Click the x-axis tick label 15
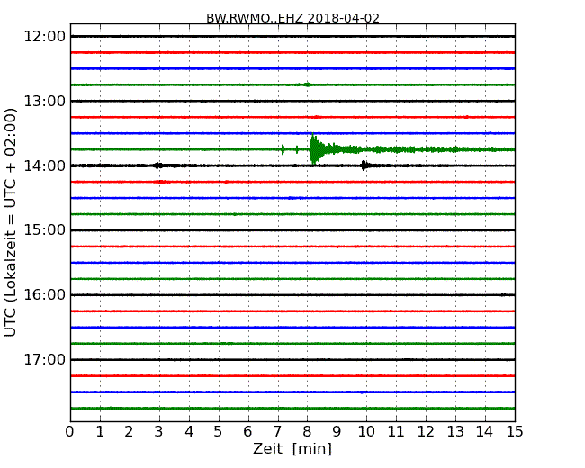This screenshot has height=468, width=585. pyautogui.click(x=515, y=432)
